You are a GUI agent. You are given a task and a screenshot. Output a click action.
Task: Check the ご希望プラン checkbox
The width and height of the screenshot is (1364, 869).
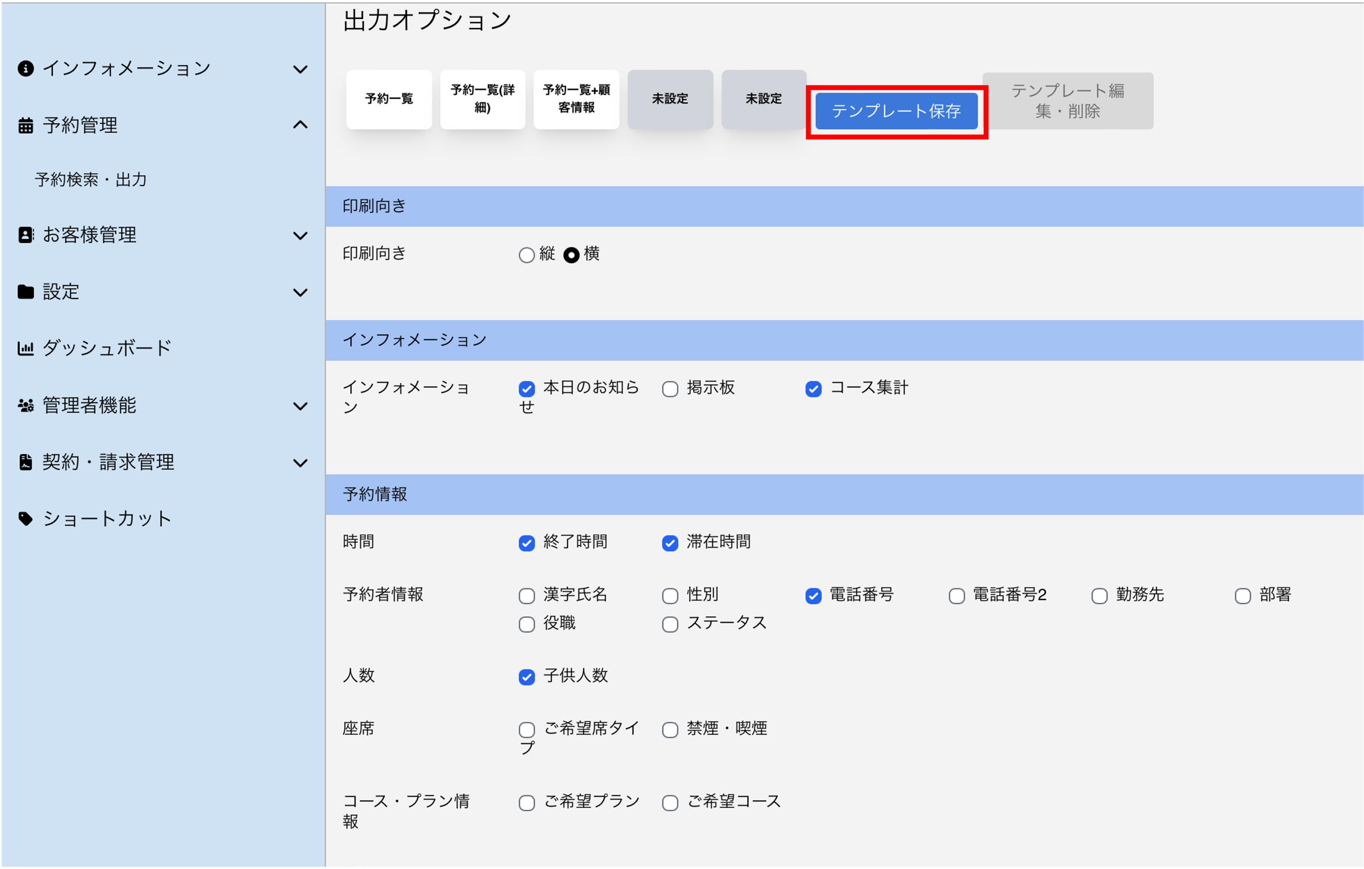tap(527, 803)
